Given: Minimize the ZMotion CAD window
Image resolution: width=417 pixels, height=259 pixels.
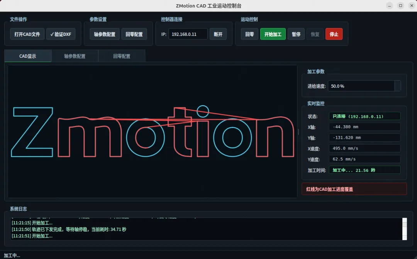Looking at the screenshot, I should click(389, 5).
